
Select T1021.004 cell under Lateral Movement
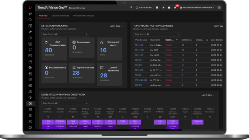coord(135,127)
